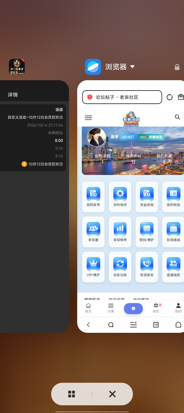Clear all recent apps with X button

112,394
